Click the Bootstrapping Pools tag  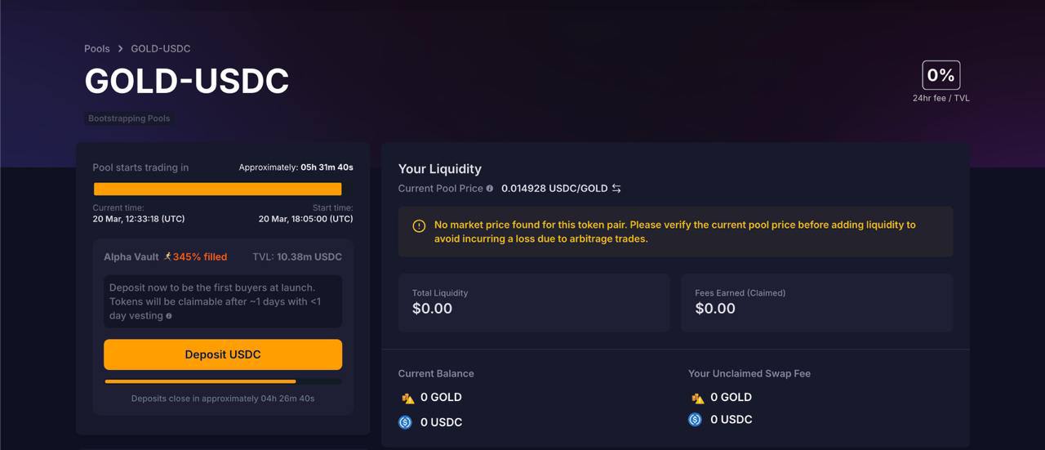(x=129, y=118)
